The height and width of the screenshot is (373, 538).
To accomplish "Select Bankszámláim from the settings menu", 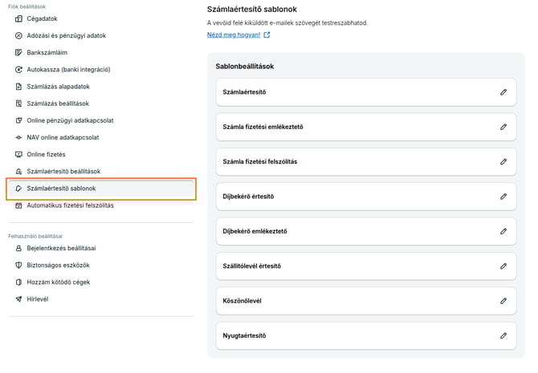I will 47,53.
